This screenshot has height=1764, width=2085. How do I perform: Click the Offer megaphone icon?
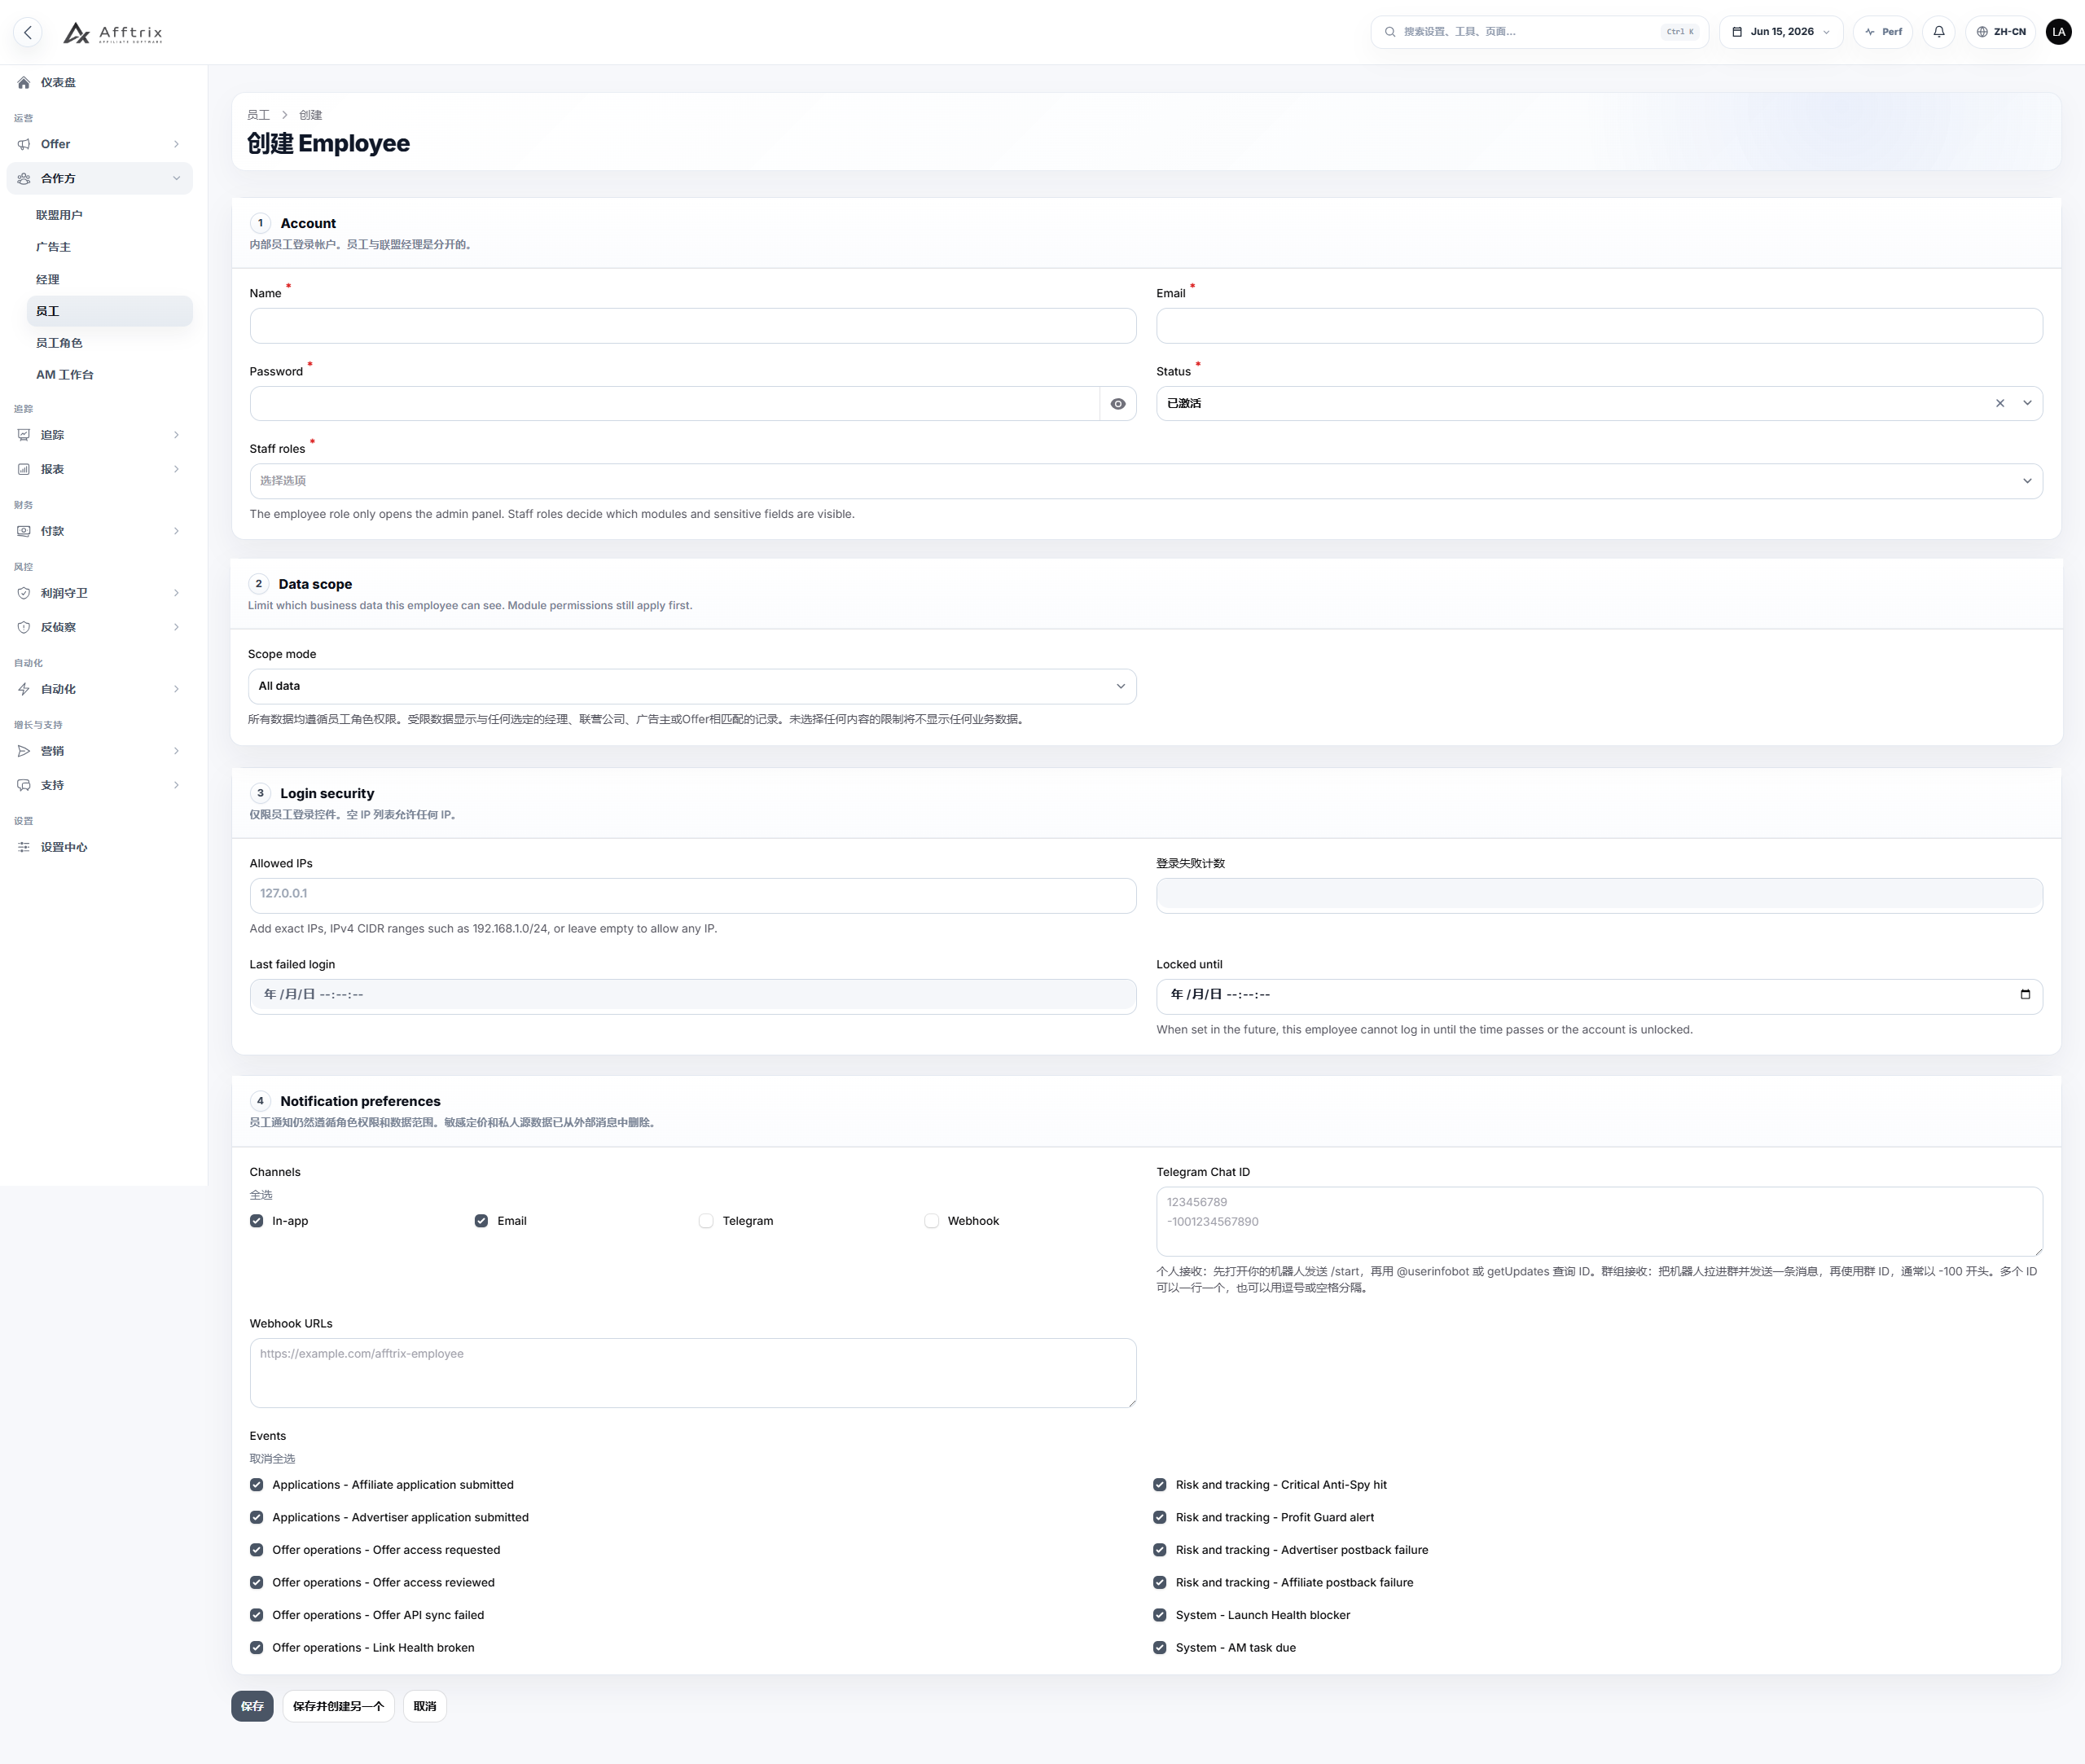tap(24, 144)
